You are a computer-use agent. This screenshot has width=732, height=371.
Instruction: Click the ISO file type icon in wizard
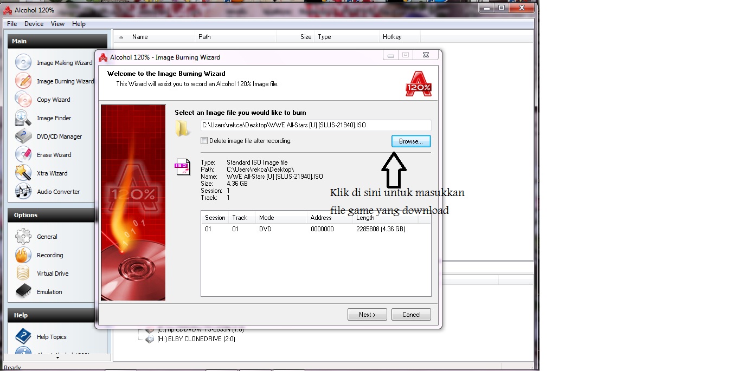[x=183, y=167]
